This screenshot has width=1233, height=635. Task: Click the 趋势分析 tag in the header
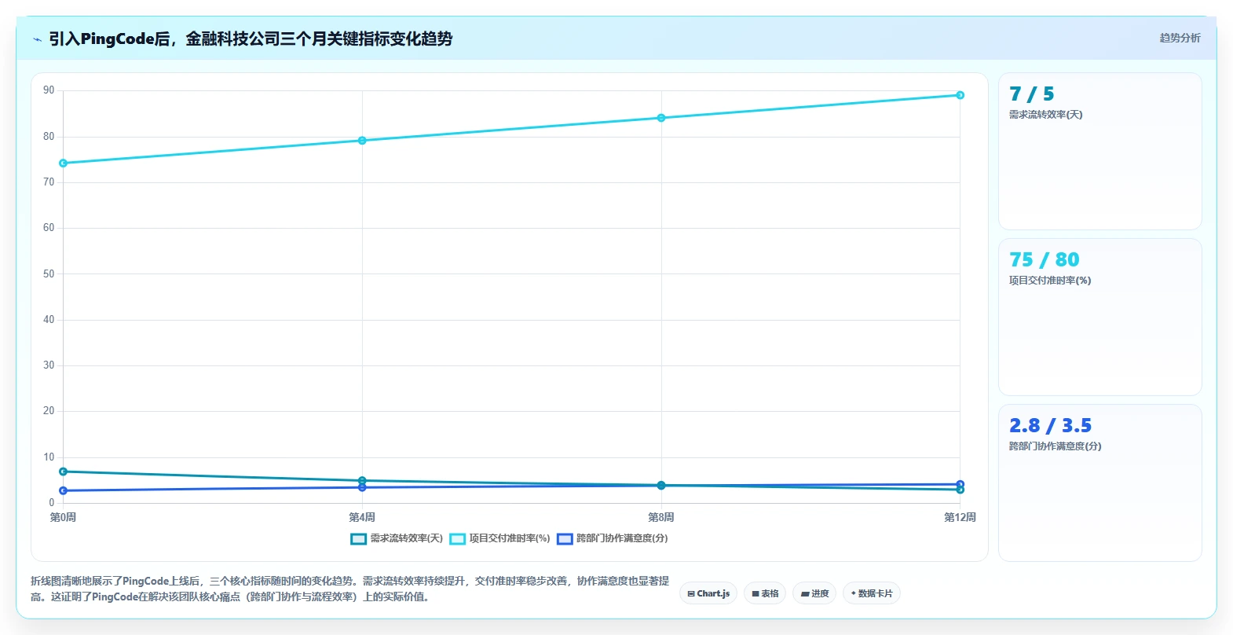[x=1180, y=38]
